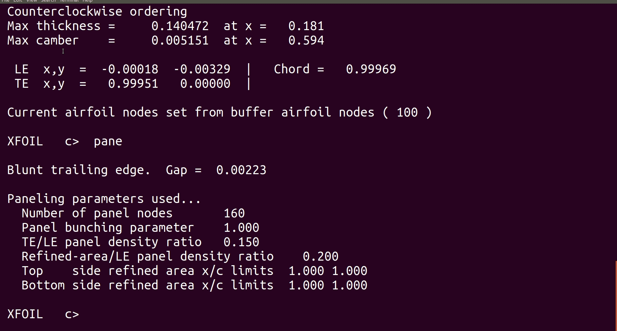Screen dimensions: 617x331
Task: Click the Chord value 0.99969
Action: click(371, 69)
